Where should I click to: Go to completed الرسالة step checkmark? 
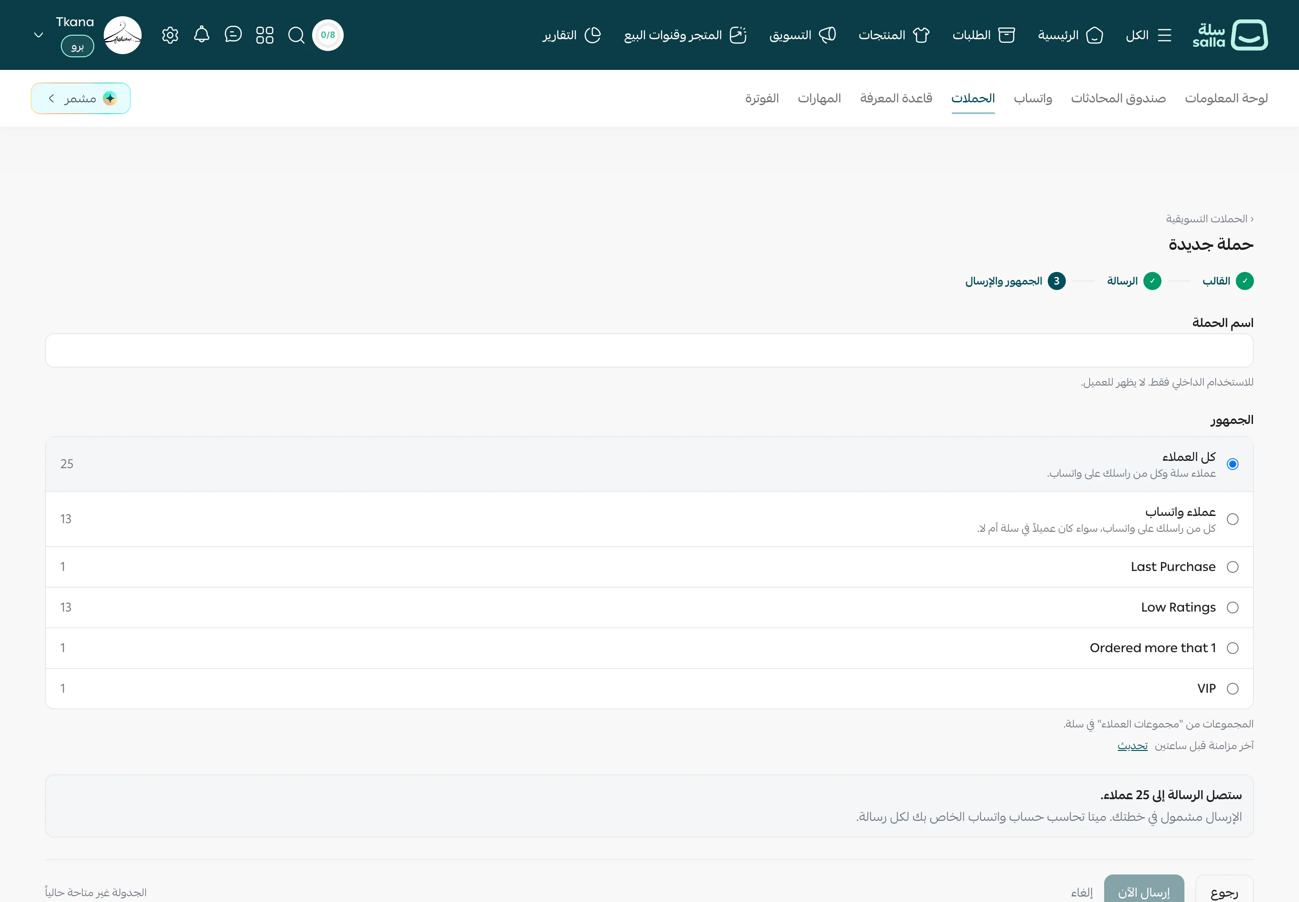point(1152,281)
